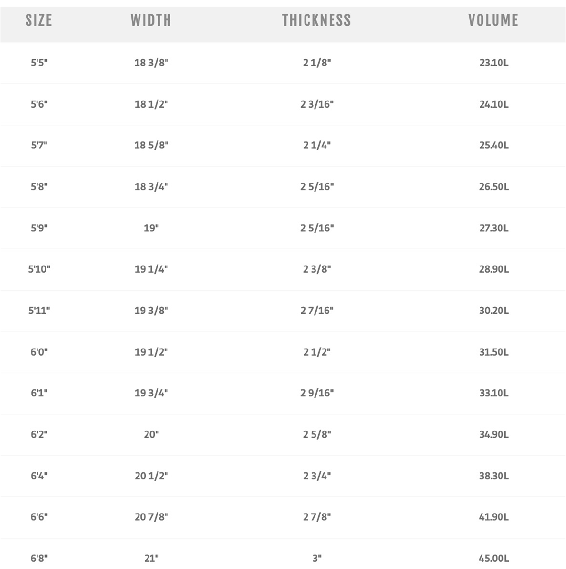Select the 6'8" size cell
The image size is (566, 569).
(x=39, y=558)
